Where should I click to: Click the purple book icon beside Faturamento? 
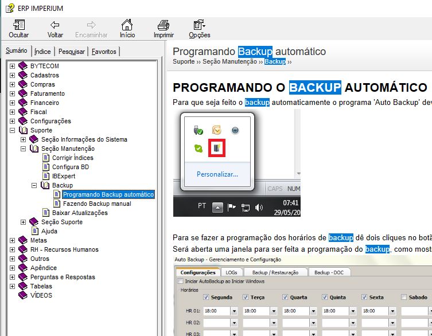pyautogui.click(x=23, y=93)
